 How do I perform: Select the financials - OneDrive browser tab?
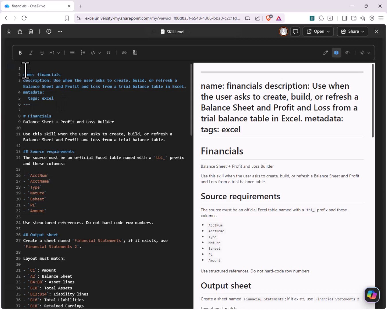(x=37, y=6)
